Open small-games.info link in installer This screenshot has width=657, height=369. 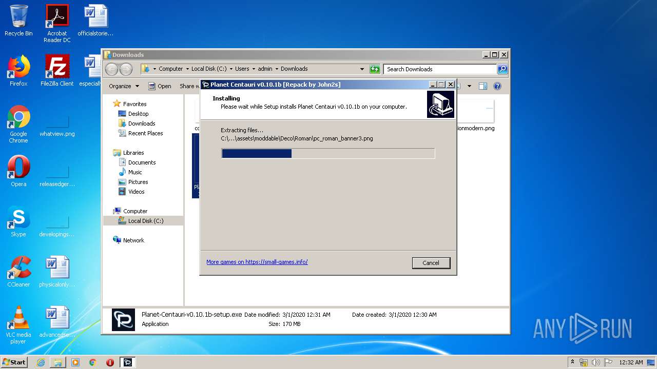[257, 262]
